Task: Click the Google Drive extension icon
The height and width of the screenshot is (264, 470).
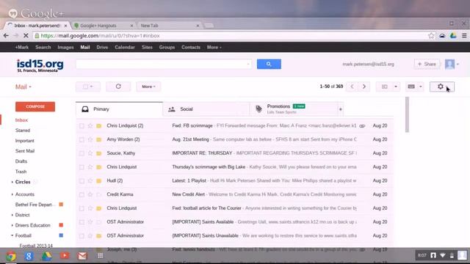Action: tap(453, 36)
